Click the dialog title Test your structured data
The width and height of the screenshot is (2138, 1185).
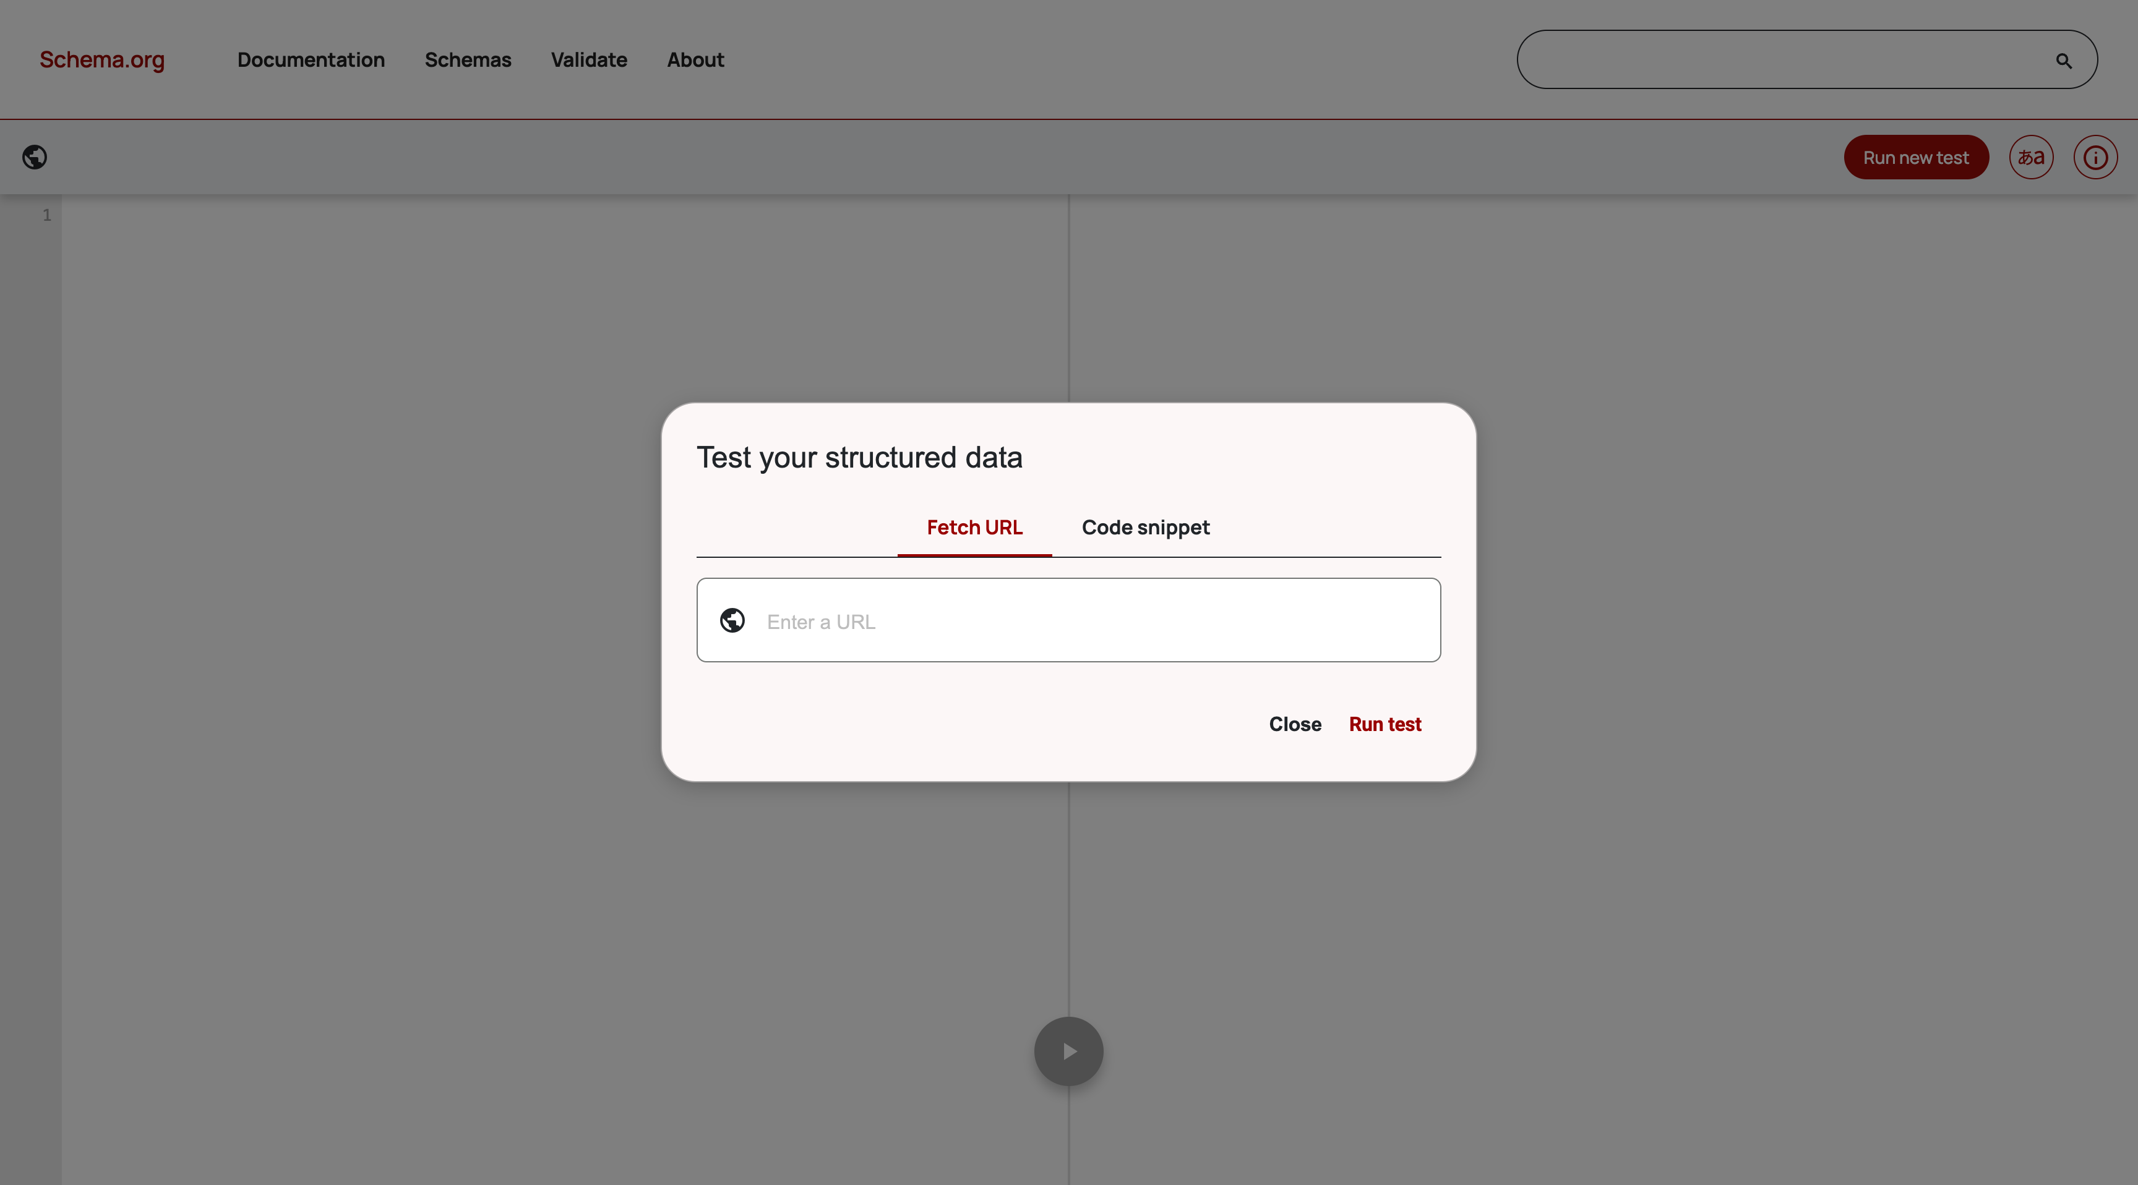[859, 457]
